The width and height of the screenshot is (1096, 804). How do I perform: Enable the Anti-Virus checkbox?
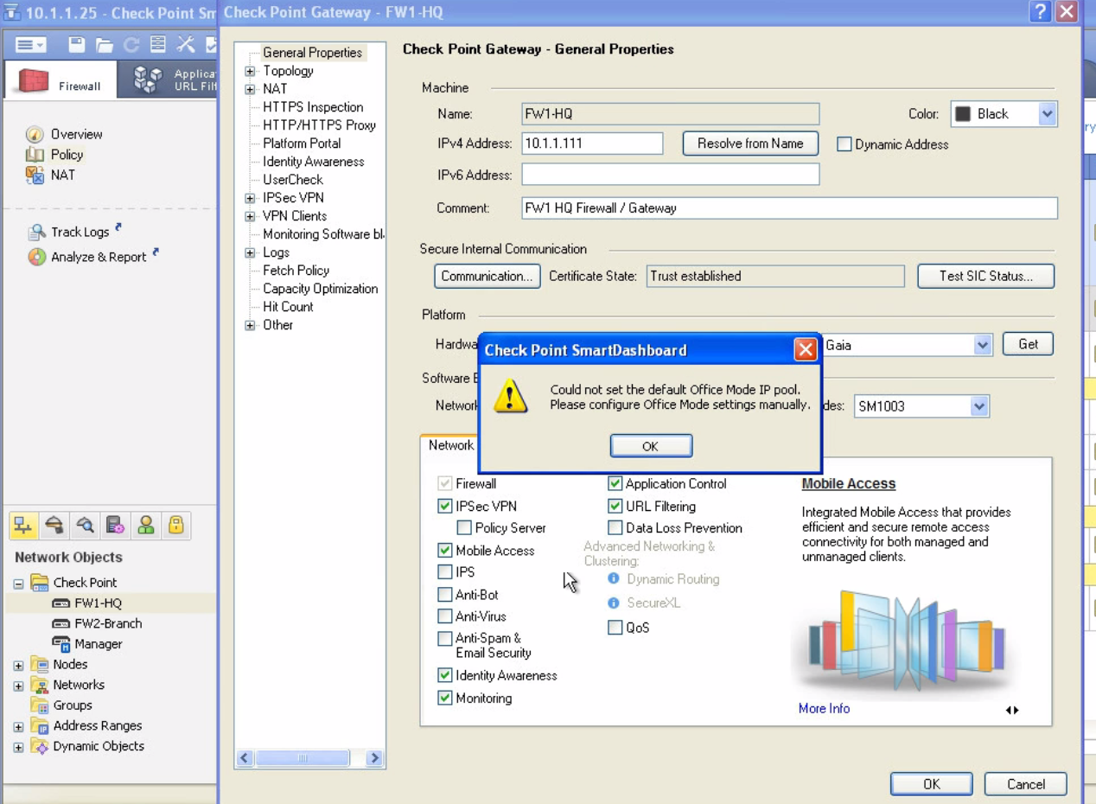pyautogui.click(x=445, y=616)
